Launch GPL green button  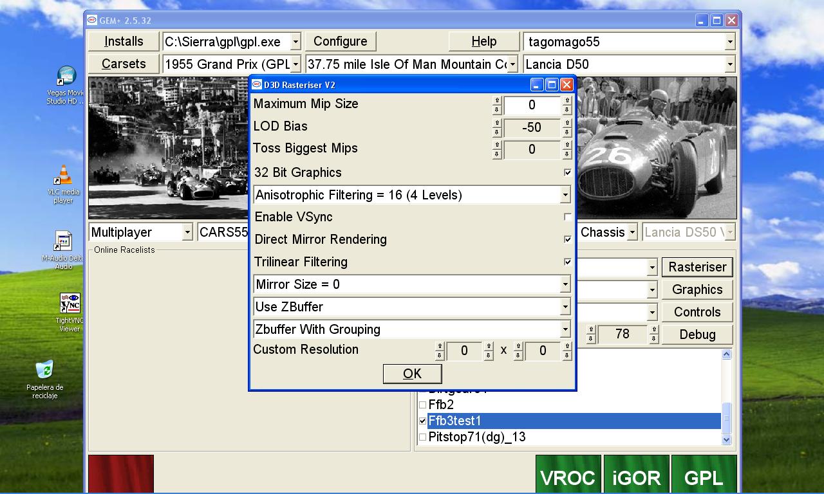(704, 475)
